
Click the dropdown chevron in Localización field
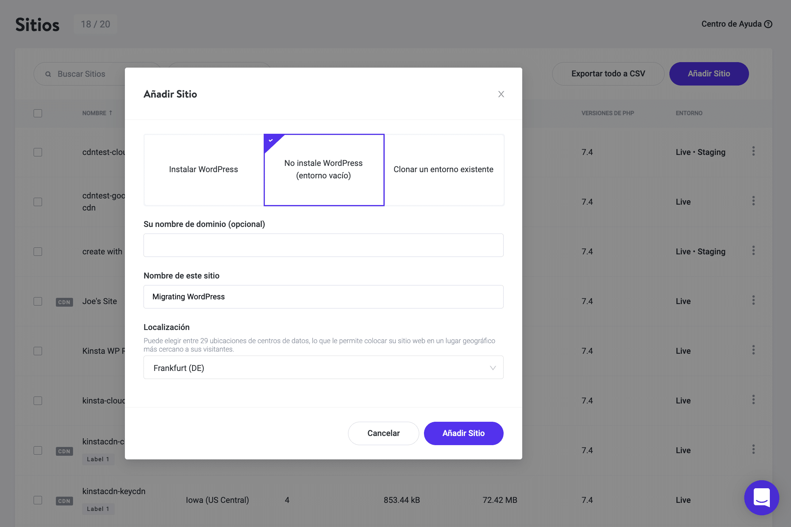[x=493, y=368]
